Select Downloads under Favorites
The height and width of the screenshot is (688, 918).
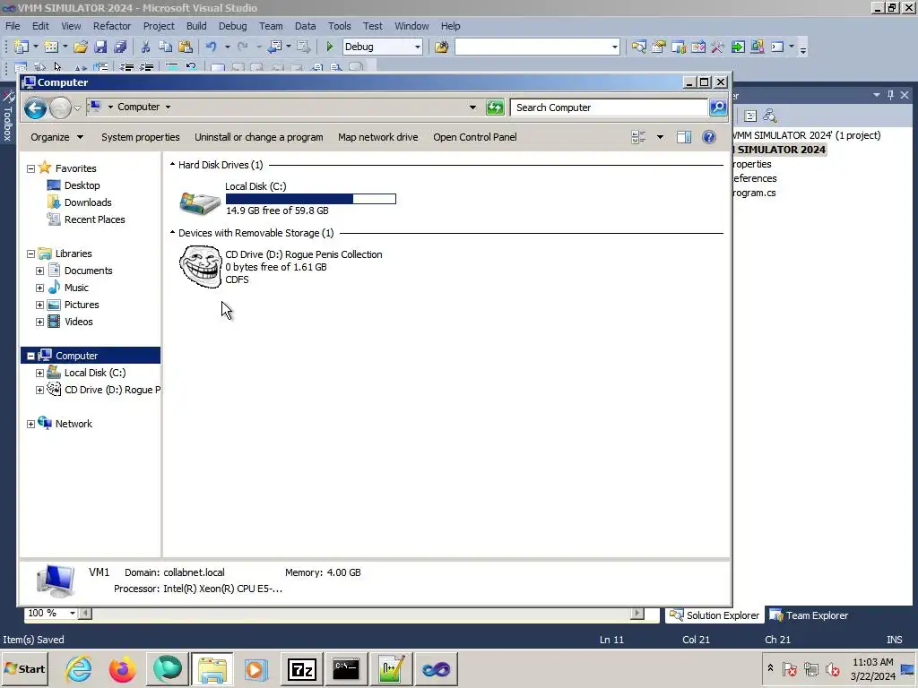[88, 202]
